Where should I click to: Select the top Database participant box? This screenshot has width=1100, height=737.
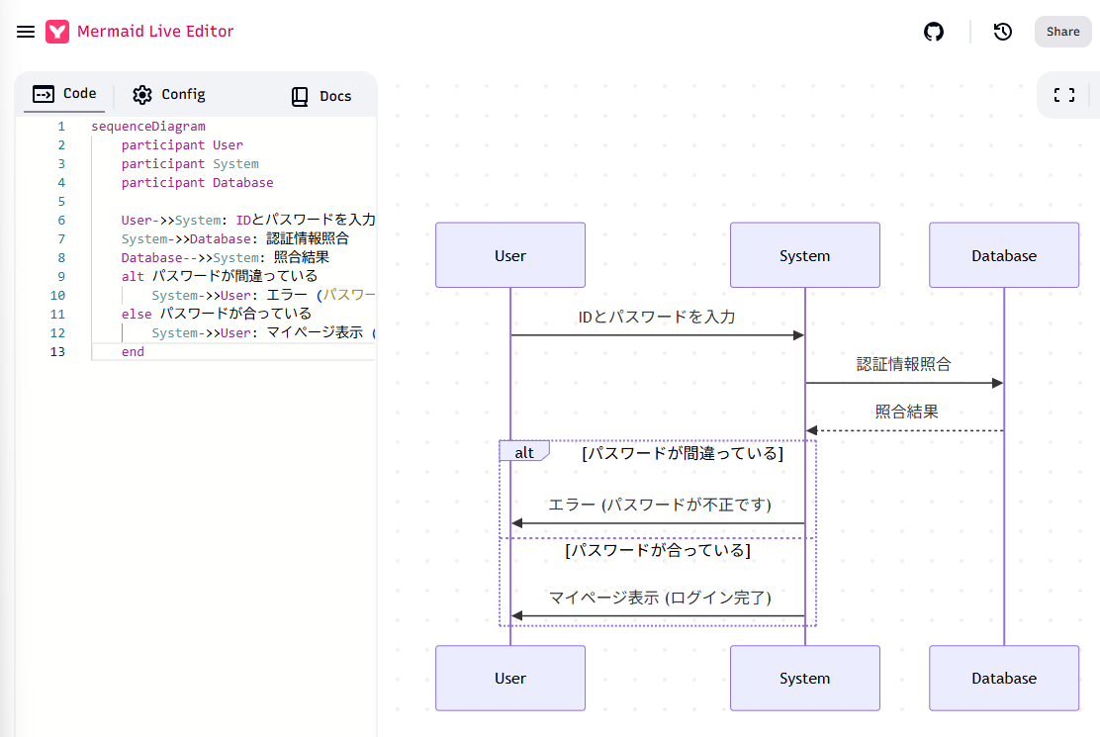point(1003,255)
